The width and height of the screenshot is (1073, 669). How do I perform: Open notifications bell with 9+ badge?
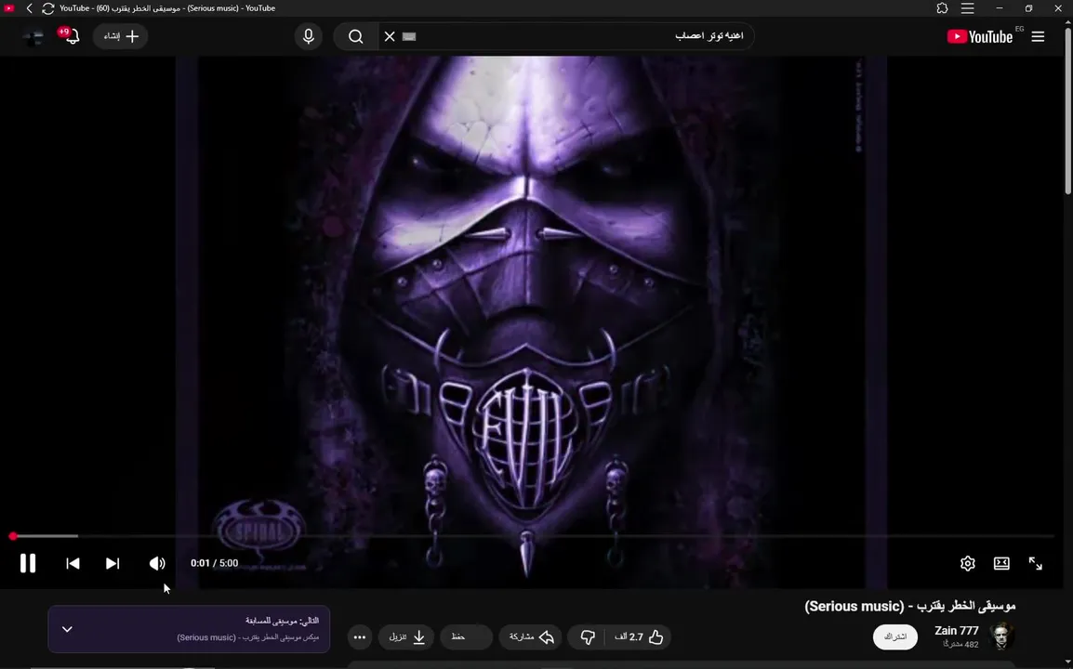pyautogui.click(x=70, y=35)
